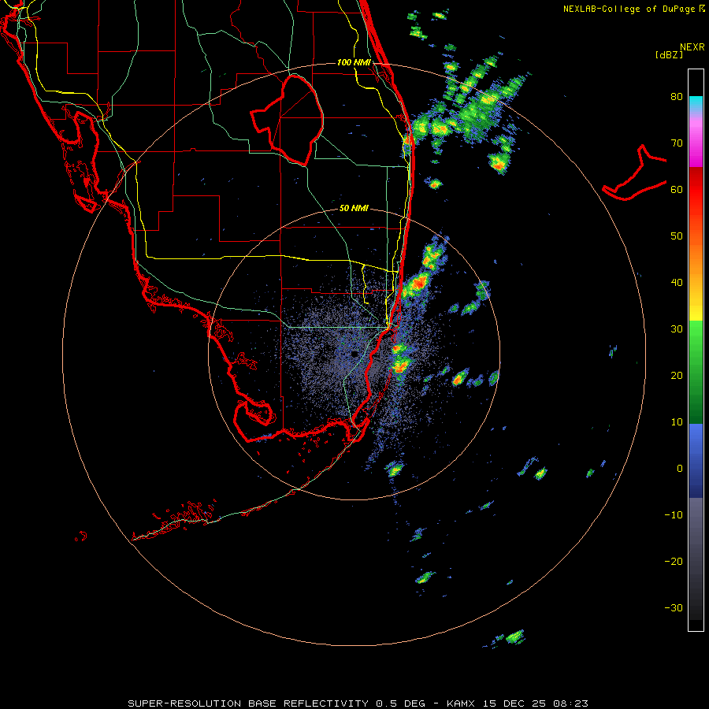709x709 pixels.
Task: Select the 70 value on the dBZ scale
Action: click(677, 143)
